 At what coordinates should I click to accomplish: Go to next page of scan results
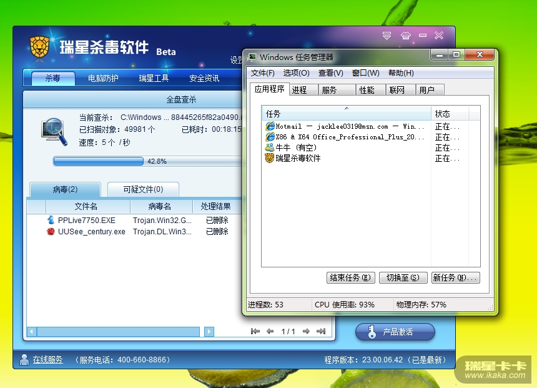[x=306, y=331]
